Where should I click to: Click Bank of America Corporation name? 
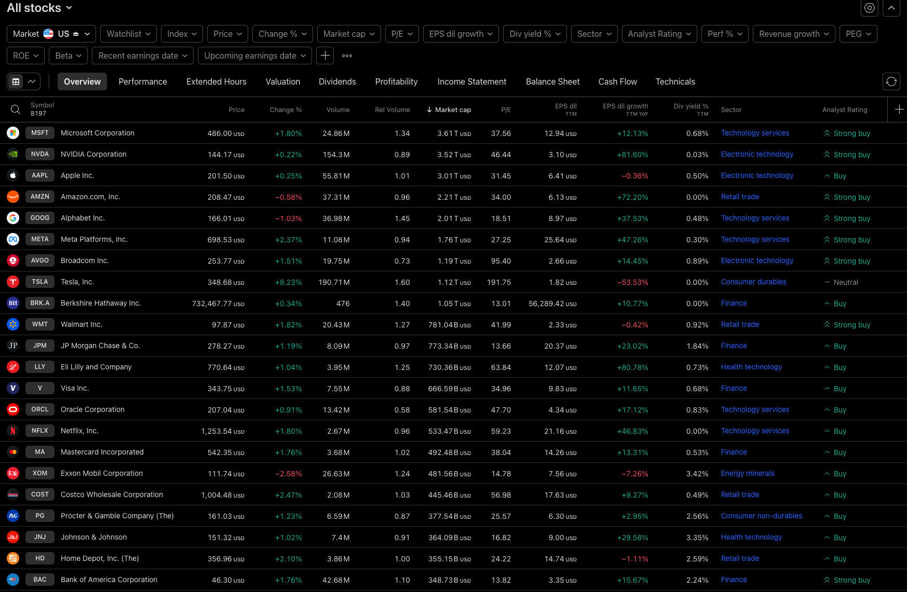(109, 580)
